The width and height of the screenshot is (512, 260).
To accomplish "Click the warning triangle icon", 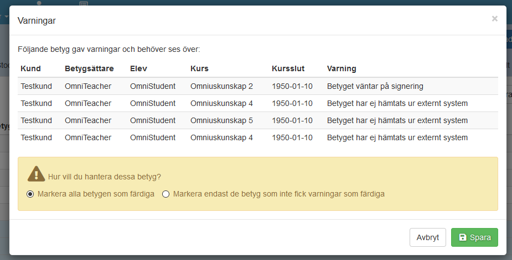I will pyautogui.click(x=36, y=174).
